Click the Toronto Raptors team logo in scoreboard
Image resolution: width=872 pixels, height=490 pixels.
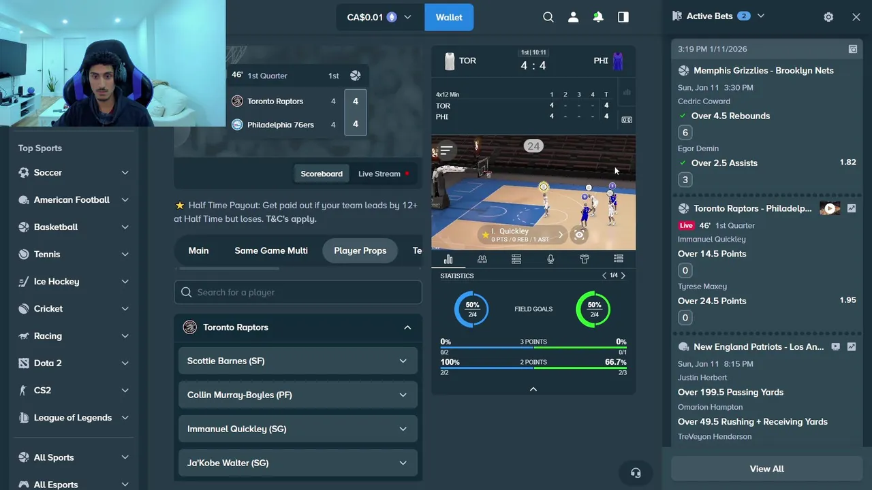click(237, 101)
